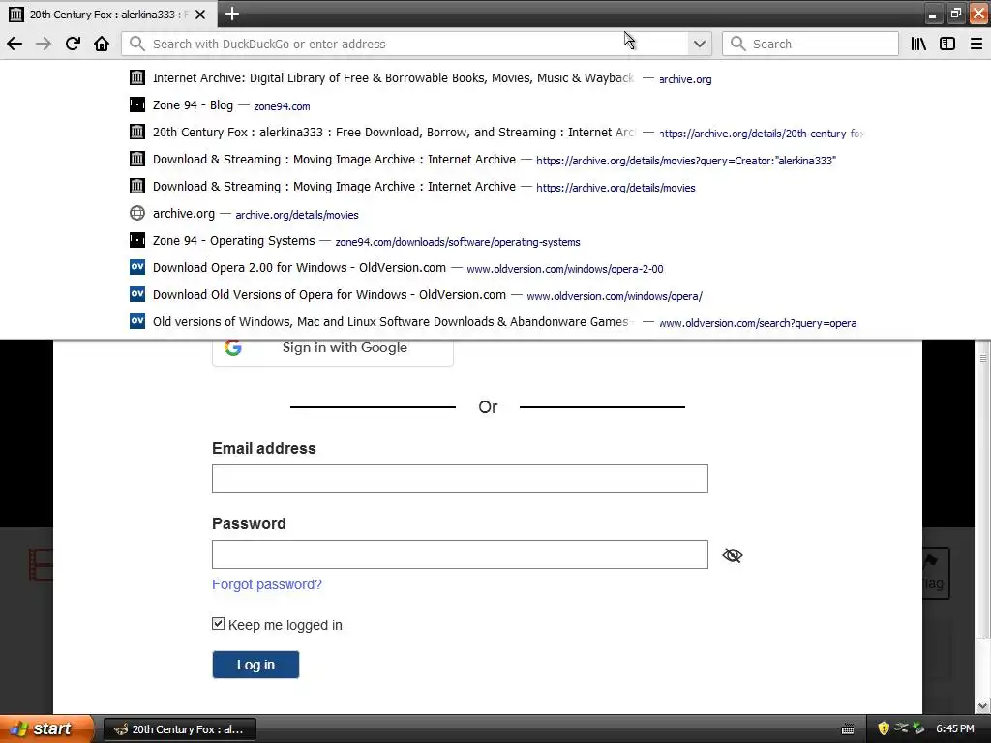
Task: Expand the address bar history dropdown arrow
Action: [x=699, y=44]
